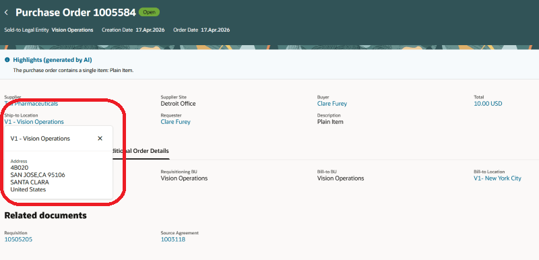Viewport: 539px width, 260px height.
Task: Click the popup title V1 - Vision Operations
Action: pyautogui.click(x=40, y=139)
